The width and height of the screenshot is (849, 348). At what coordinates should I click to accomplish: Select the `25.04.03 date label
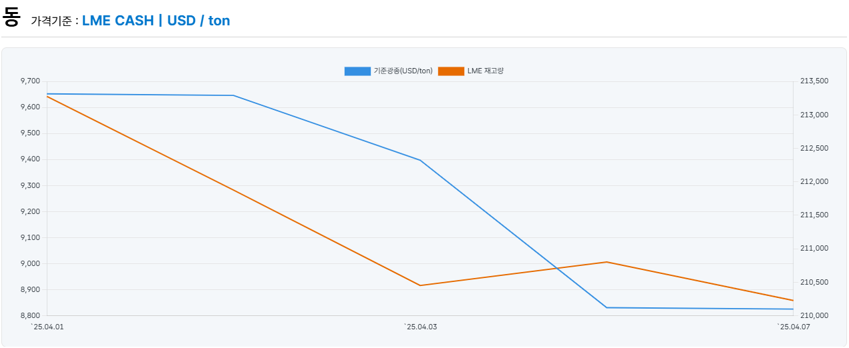pos(420,327)
